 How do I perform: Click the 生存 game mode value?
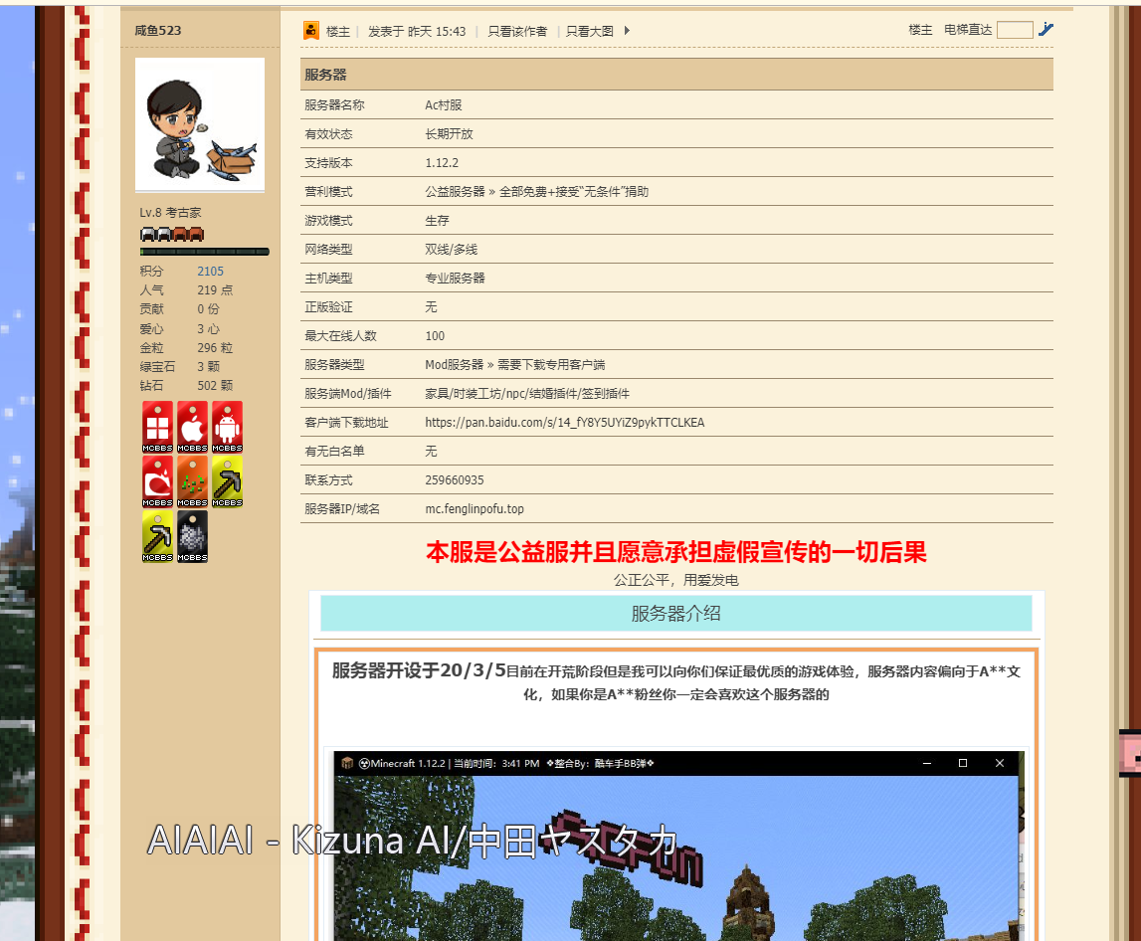tap(437, 220)
